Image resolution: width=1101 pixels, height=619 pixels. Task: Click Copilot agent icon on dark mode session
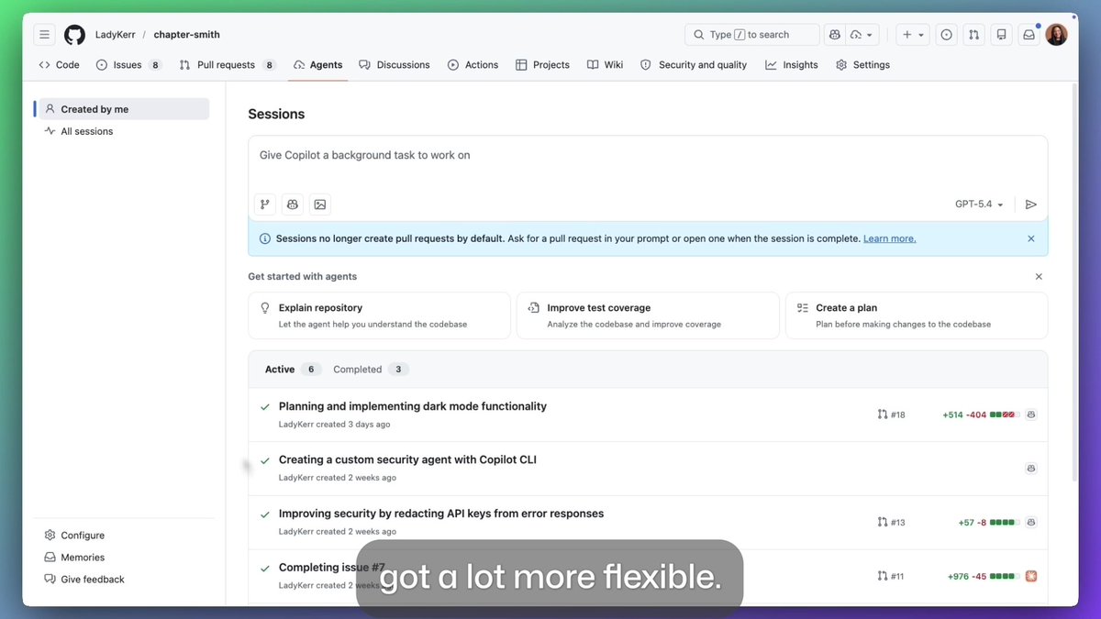pyautogui.click(x=1031, y=415)
